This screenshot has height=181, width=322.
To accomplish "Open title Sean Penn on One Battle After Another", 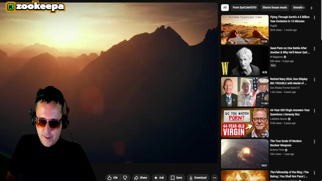I will coord(290,50).
